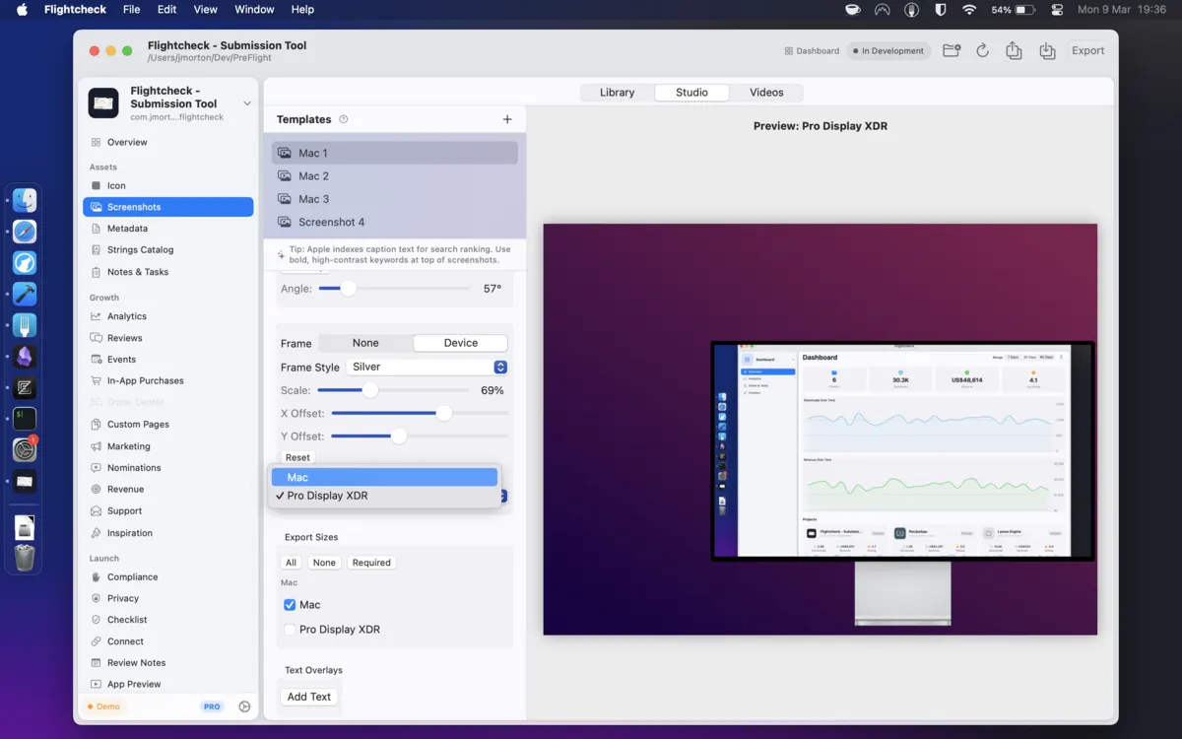Set Frame to None
1182x739 pixels.
point(365,343)
